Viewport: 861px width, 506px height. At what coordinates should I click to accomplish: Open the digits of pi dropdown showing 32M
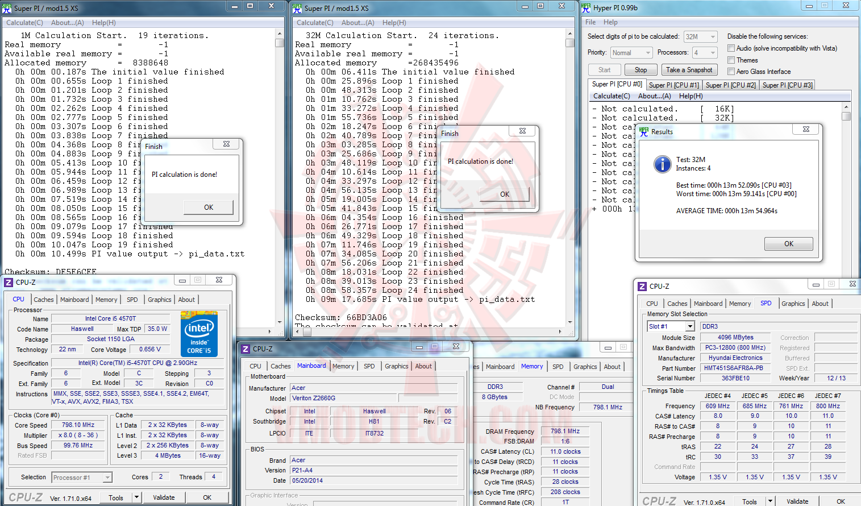pyautogui.click(x=700, y=36)
